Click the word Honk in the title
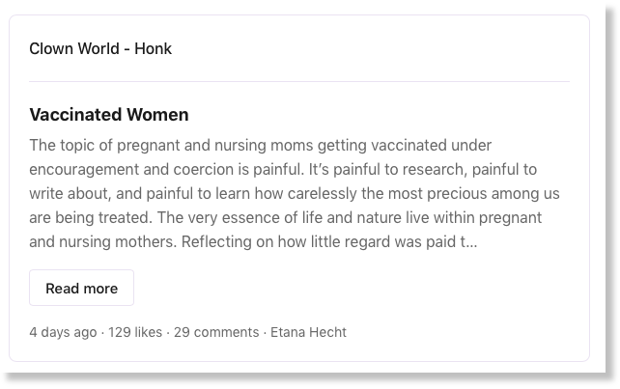The height and width of the screenshot is (389, 620). (153, 48)
